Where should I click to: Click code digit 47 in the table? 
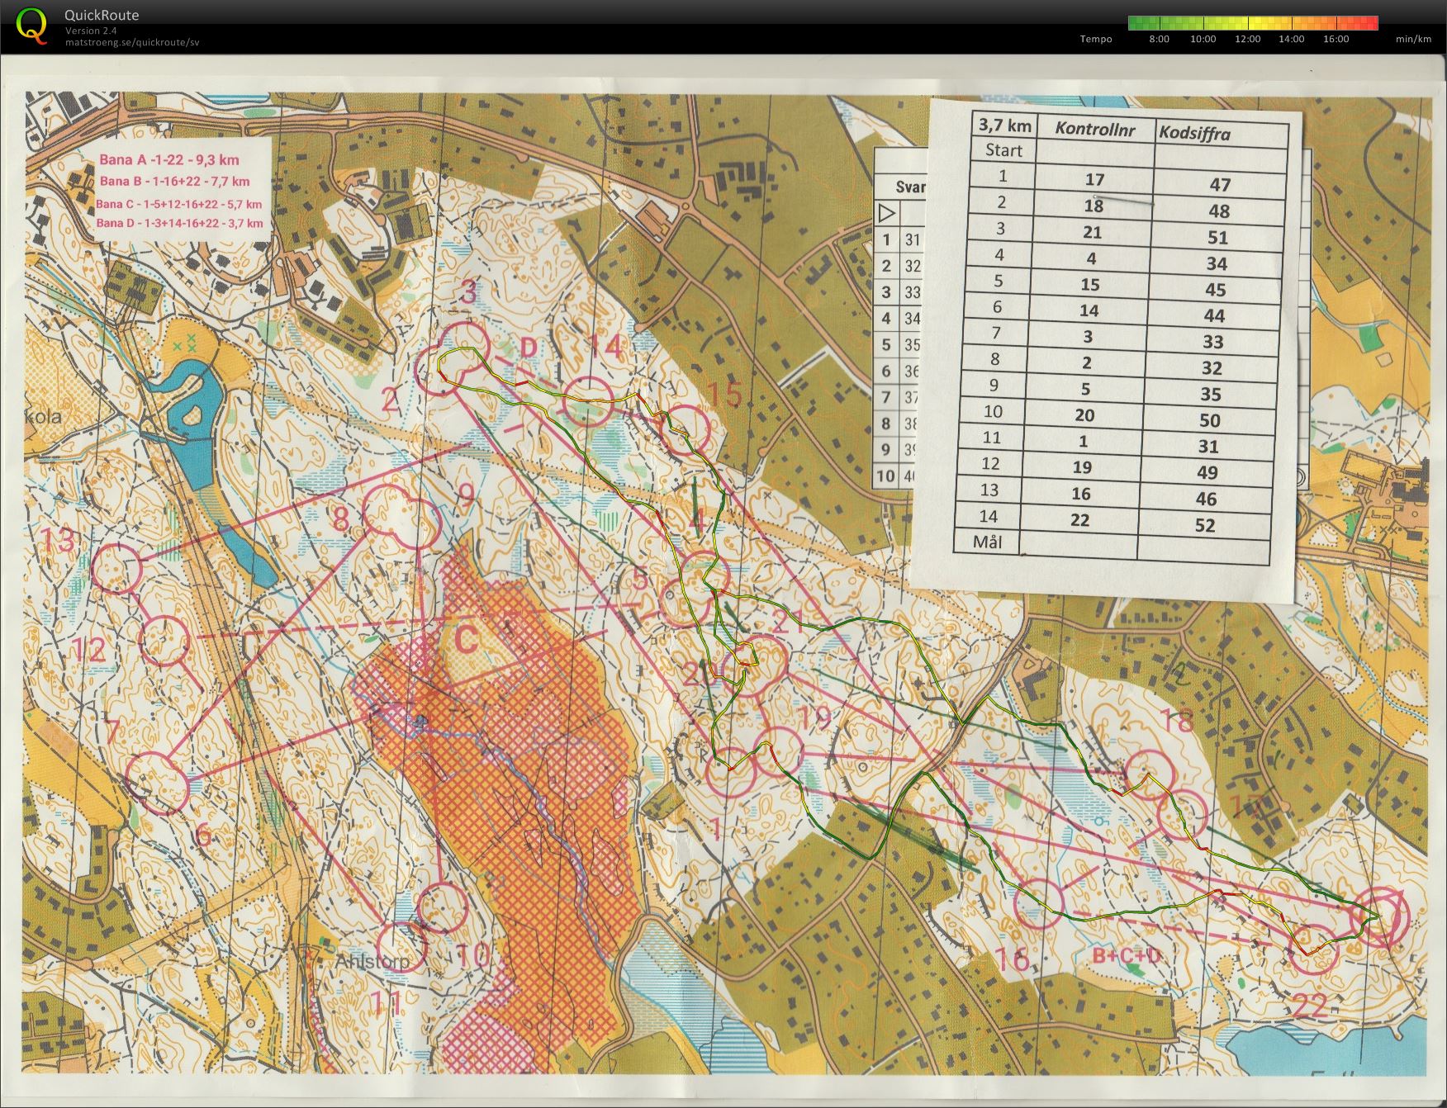pos(1220,185)
